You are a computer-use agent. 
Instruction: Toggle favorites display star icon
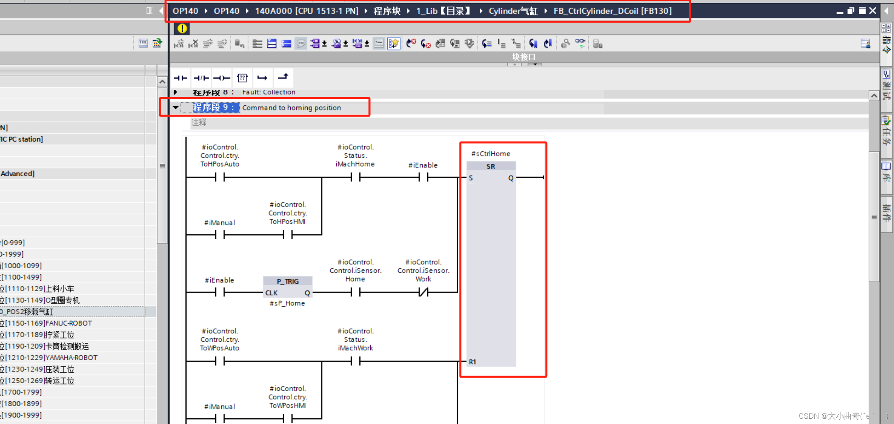click(x=393, y=44)
